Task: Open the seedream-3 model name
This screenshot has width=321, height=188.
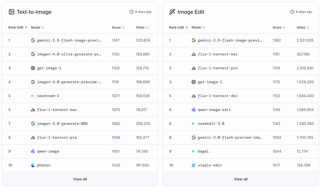Action: click(x=48, y=96)
